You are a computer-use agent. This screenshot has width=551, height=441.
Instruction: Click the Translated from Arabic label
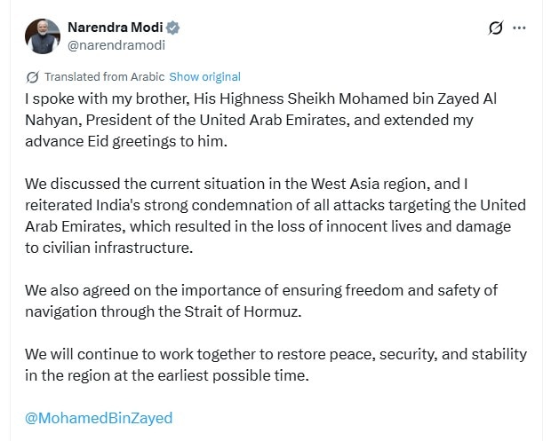point(104,76)
